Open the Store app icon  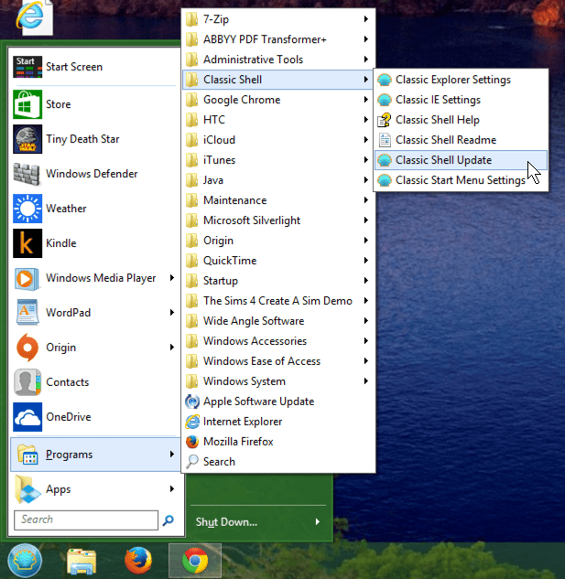tap(27, 104)
